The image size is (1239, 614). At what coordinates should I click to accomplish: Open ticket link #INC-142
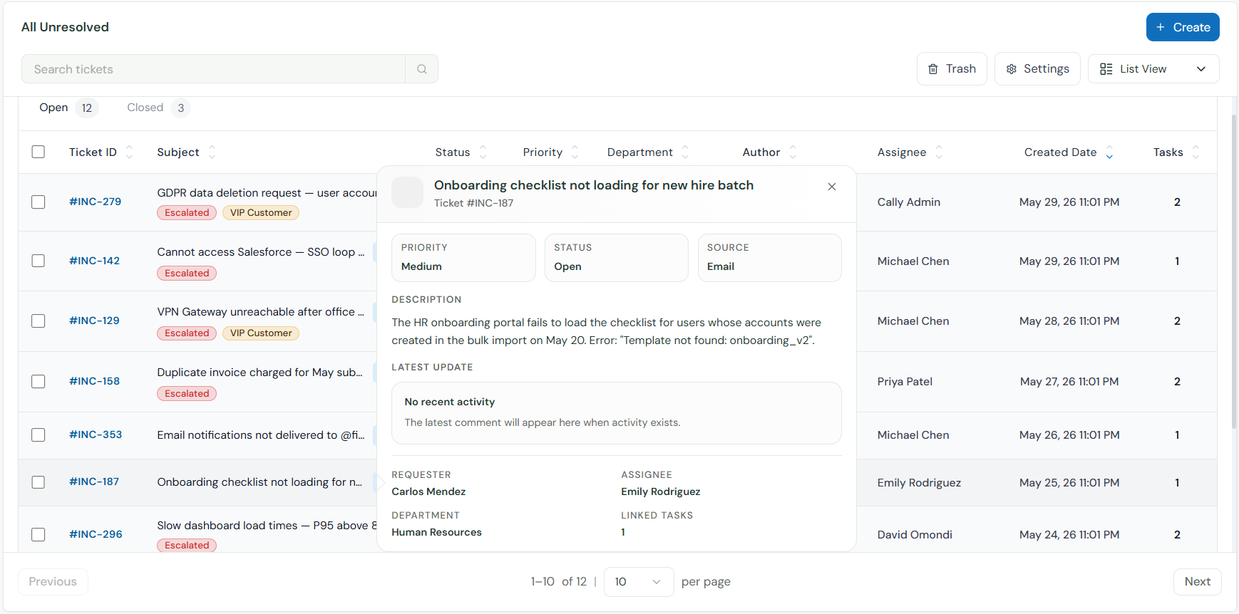click(94, 261)
